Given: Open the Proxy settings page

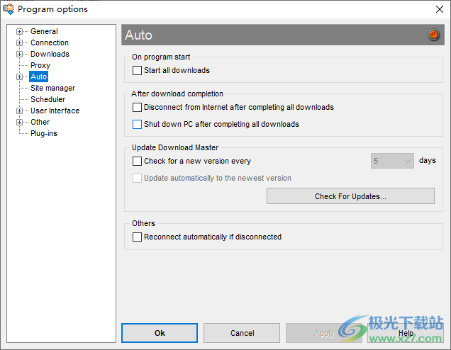Looking at the screenshot, I should pyautogui.click(x=40, y=65).
